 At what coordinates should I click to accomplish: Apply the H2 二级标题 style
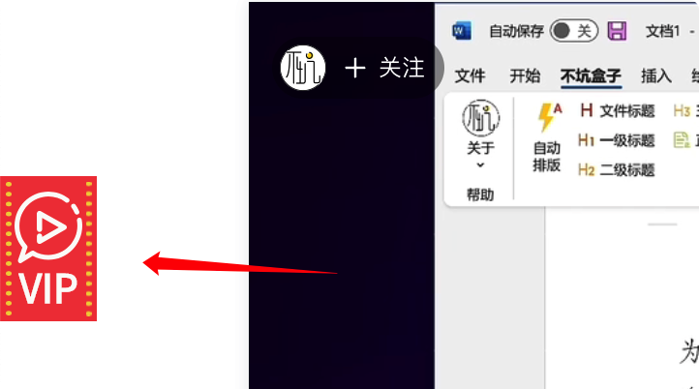click(x=616, y=169)
